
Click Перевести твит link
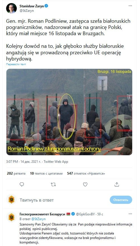coord(16,64)
